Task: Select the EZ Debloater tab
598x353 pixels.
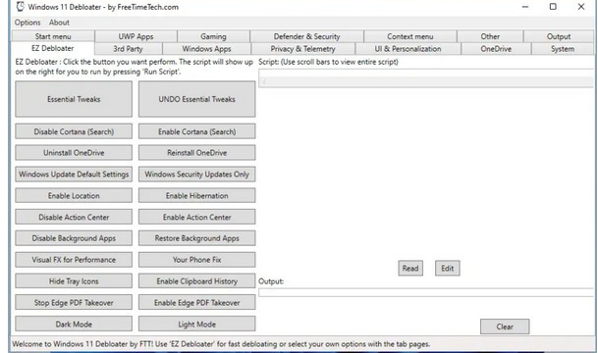Action: [x=53, y=48]
